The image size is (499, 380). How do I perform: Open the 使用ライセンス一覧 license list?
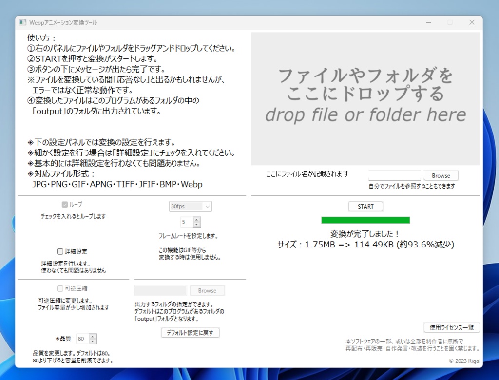coord(451,327)
